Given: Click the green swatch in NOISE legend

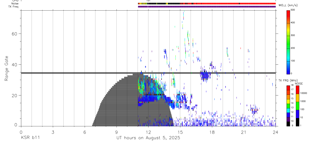Looking at the screenshot, I should [x=297, y=106].
